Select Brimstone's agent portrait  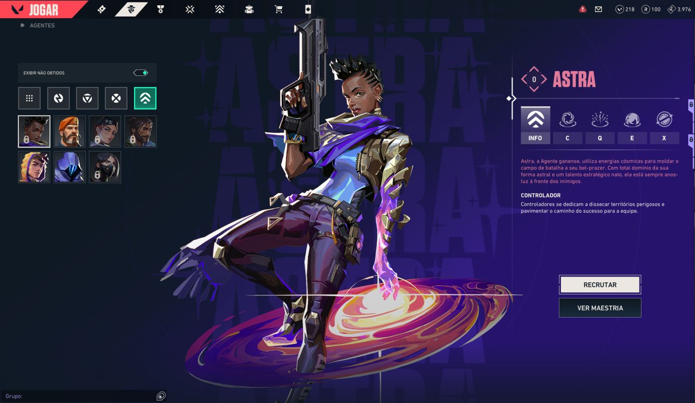(69, 131)
